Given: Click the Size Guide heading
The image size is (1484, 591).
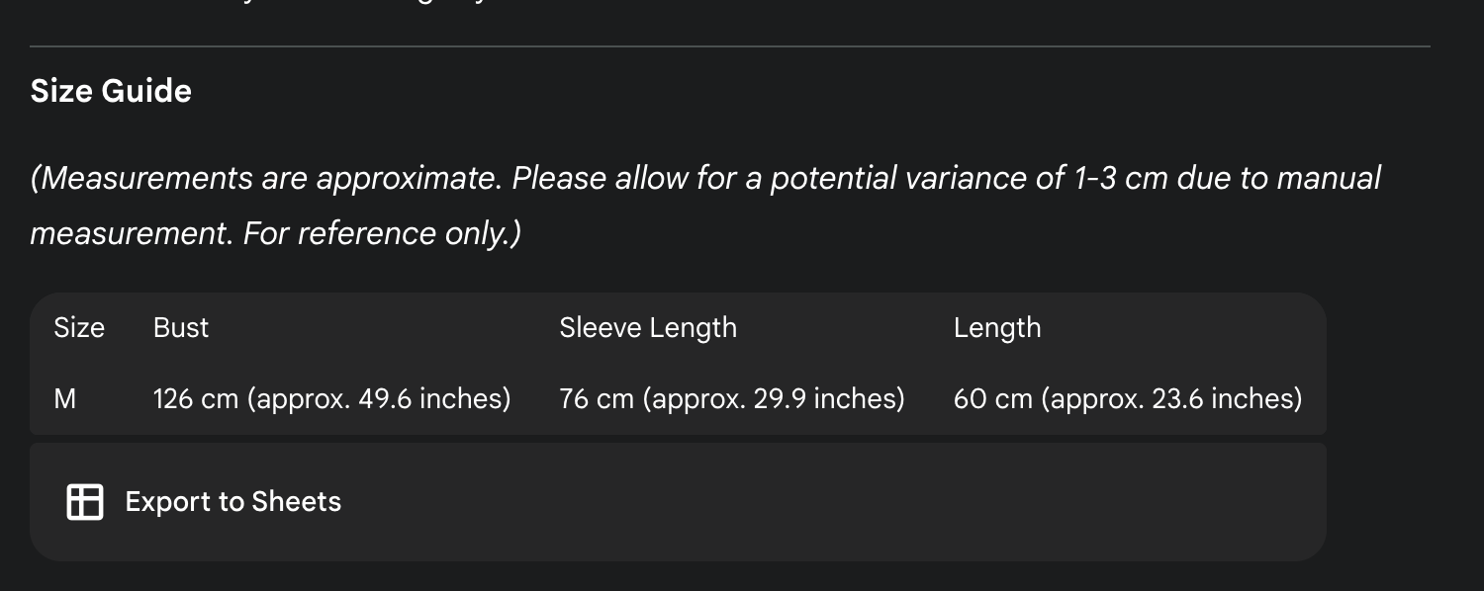Looking at the screenshot, I should (x=111, y=91).
